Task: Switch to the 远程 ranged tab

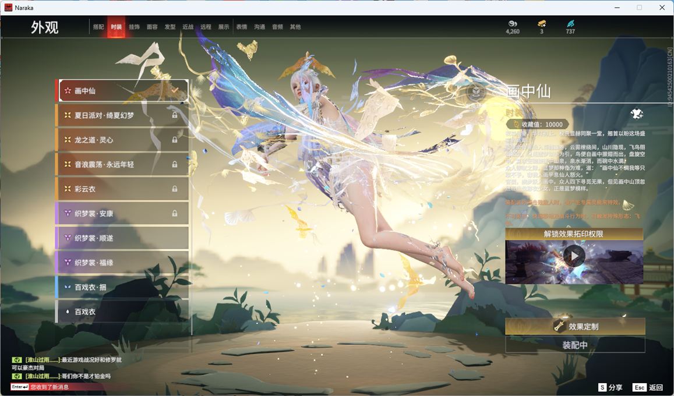Action: point(206,27)
